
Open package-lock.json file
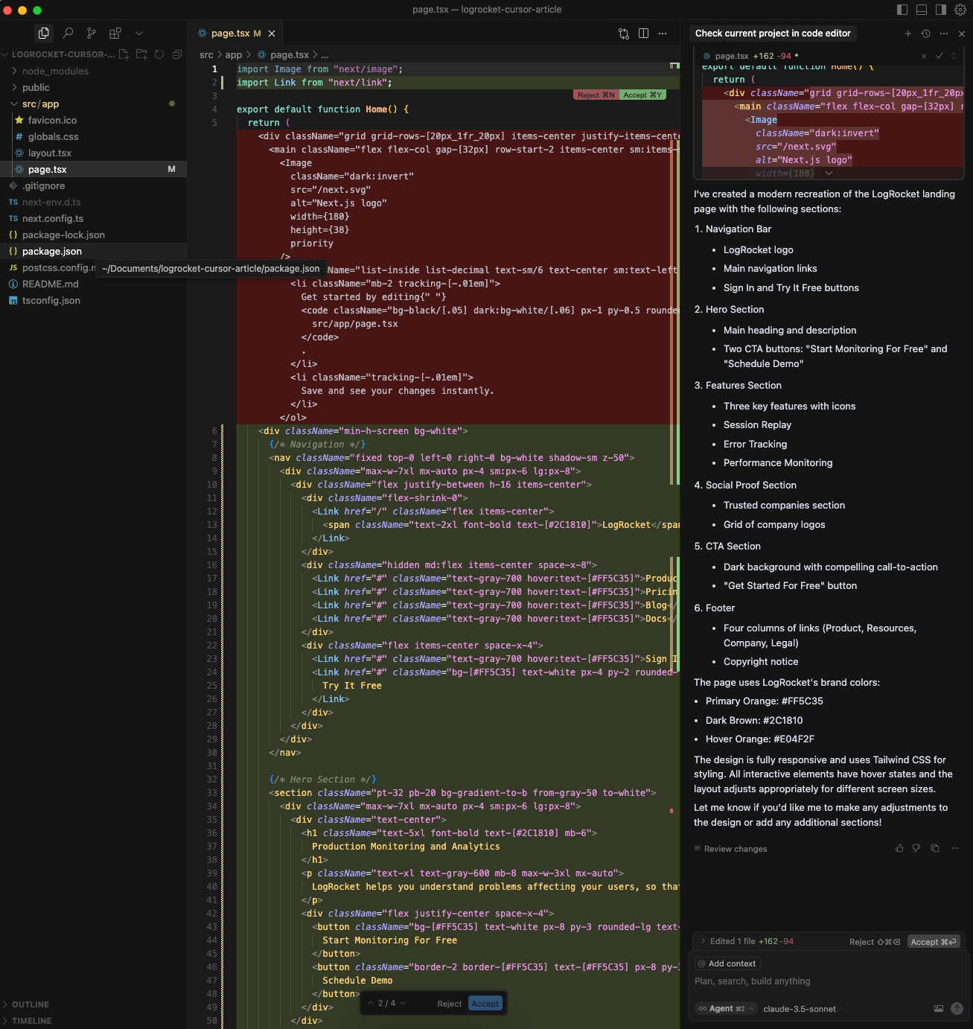63,235
